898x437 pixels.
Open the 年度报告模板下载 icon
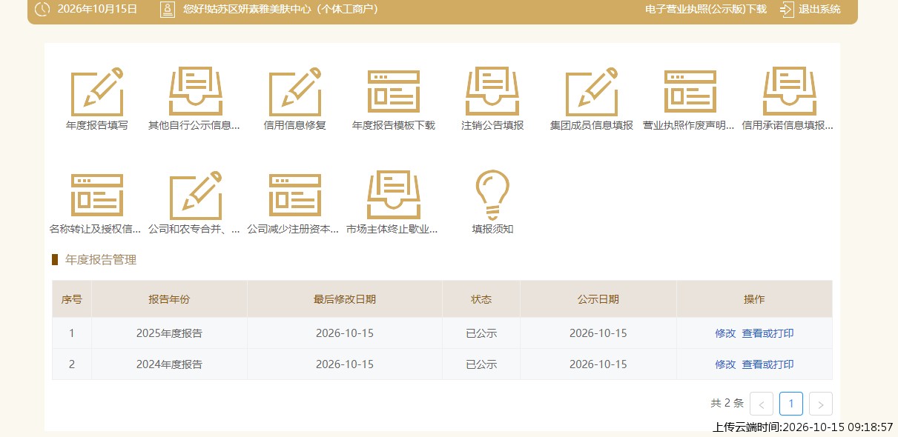[x=394, y=92]
